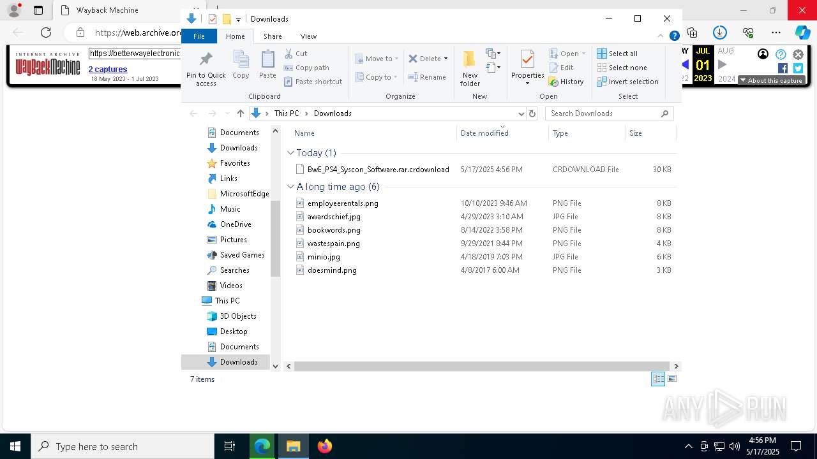Screen dimensions: 817x459
Task: Sort by Name column header
Action: pos(304,133)
